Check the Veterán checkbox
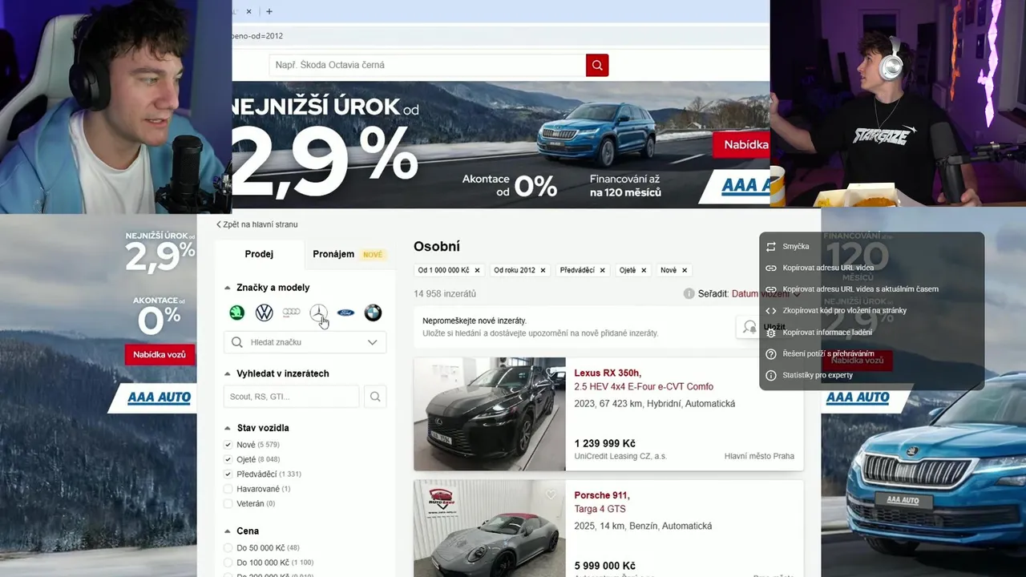 [x=228, y=503]
